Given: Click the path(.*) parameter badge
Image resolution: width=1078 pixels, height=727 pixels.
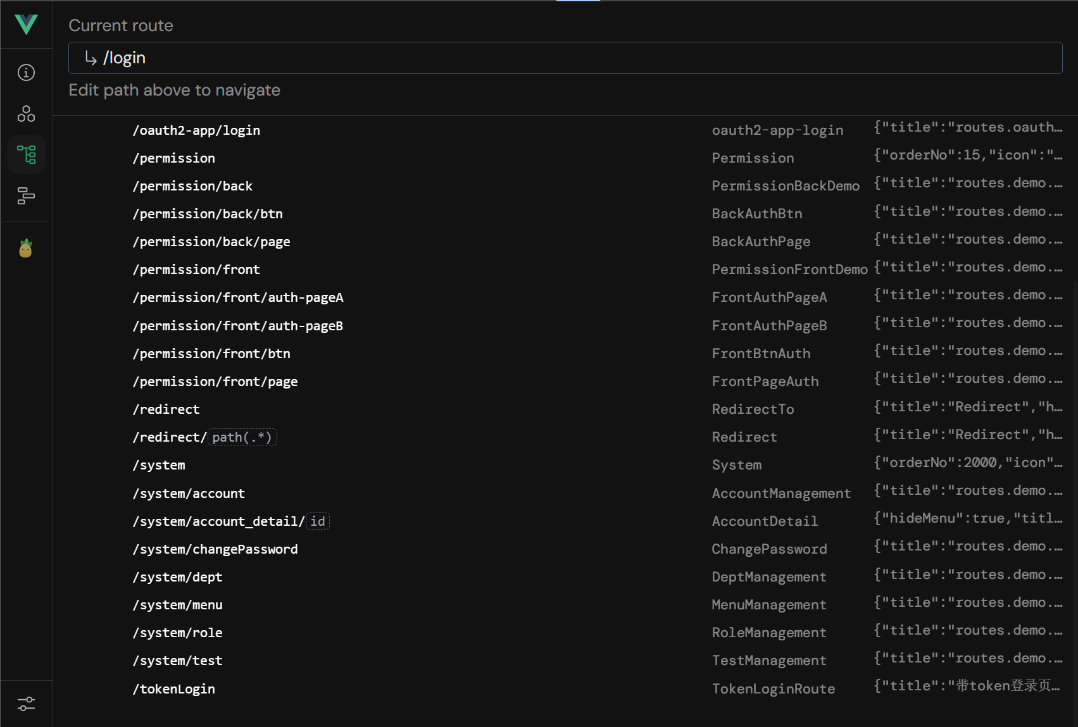Looking at the screenshot, I should point(242,437).
